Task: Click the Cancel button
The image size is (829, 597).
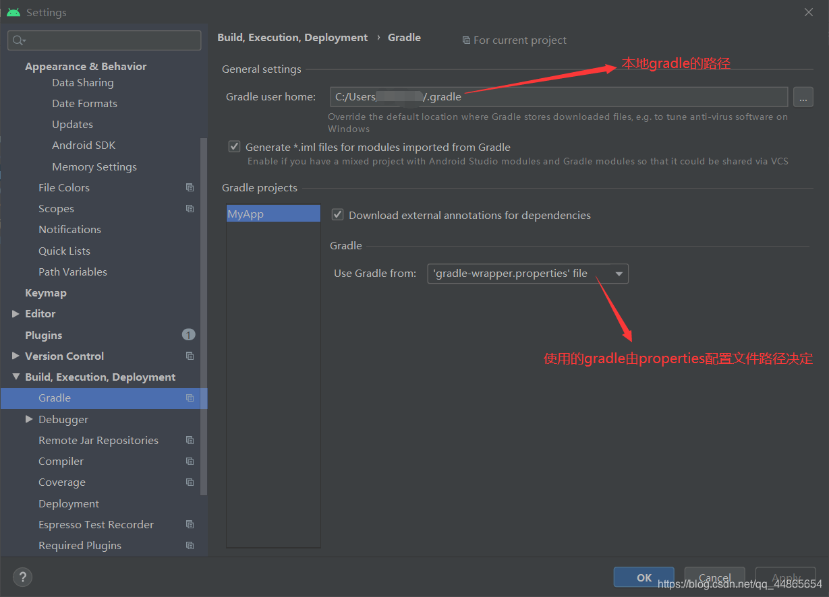Action: click(715, 577)
